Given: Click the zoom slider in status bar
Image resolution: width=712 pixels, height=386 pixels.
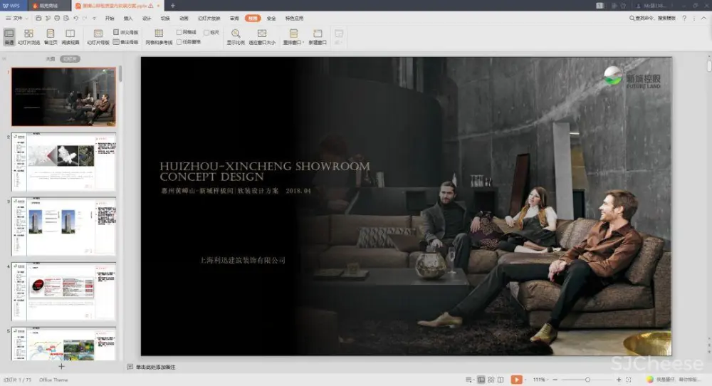Looking at the screenshot, I should 587,380.
